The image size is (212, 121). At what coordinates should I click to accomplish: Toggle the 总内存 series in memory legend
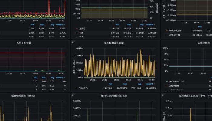(x=82, y=28)
